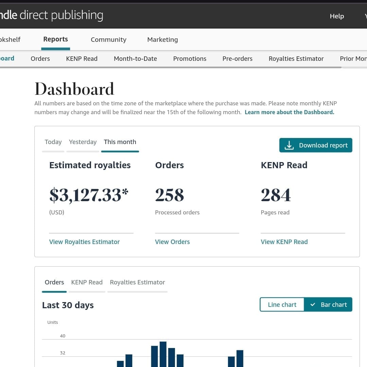Click the download icon in Download report
This screenshot has width=367, height=367.
pyautogui.click(x=289, y=145)
